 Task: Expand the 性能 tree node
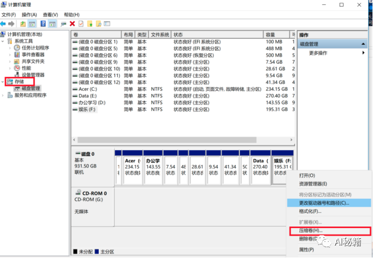click(10, 68)
